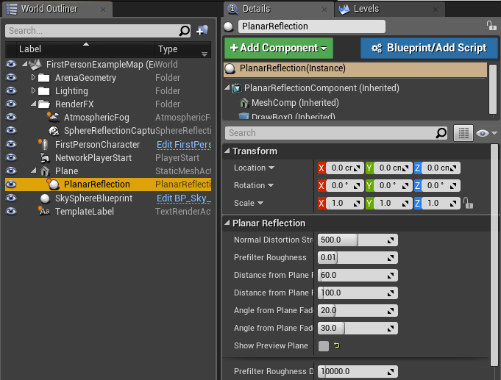Switch to the Levels tab
This screenshot has width=501, height=380.
(x=366, y=9)
